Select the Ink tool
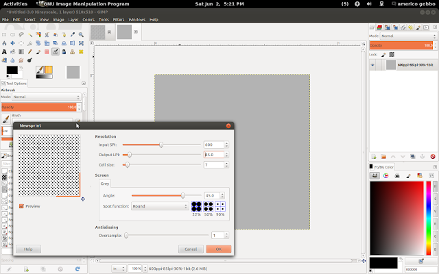 point(64,52)
